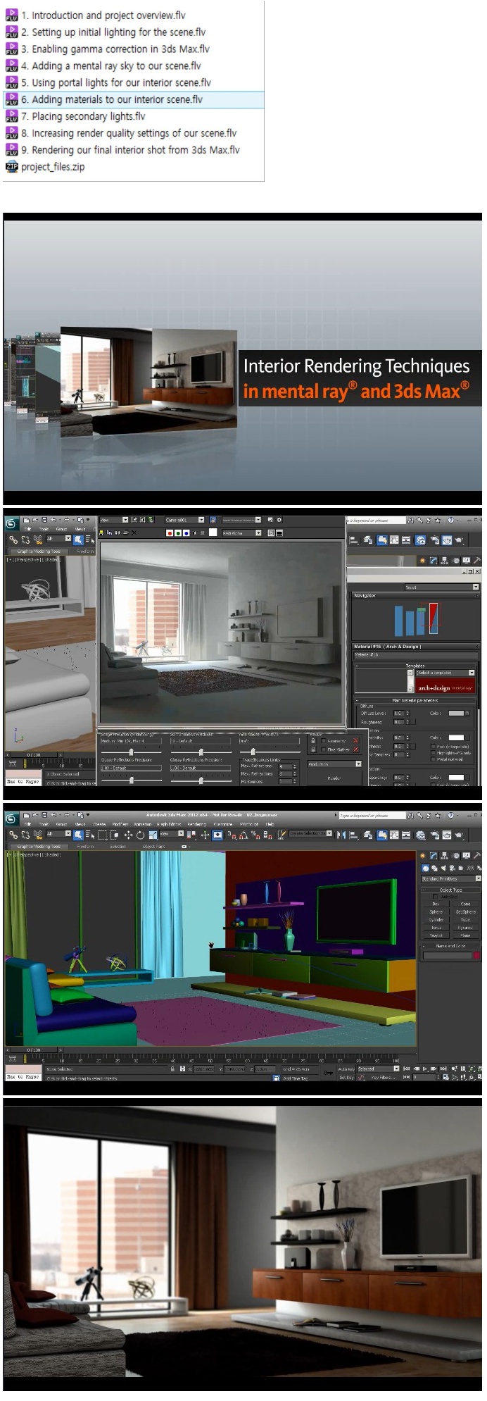Toggle Auto Key animation mode

pos(346,1069)
